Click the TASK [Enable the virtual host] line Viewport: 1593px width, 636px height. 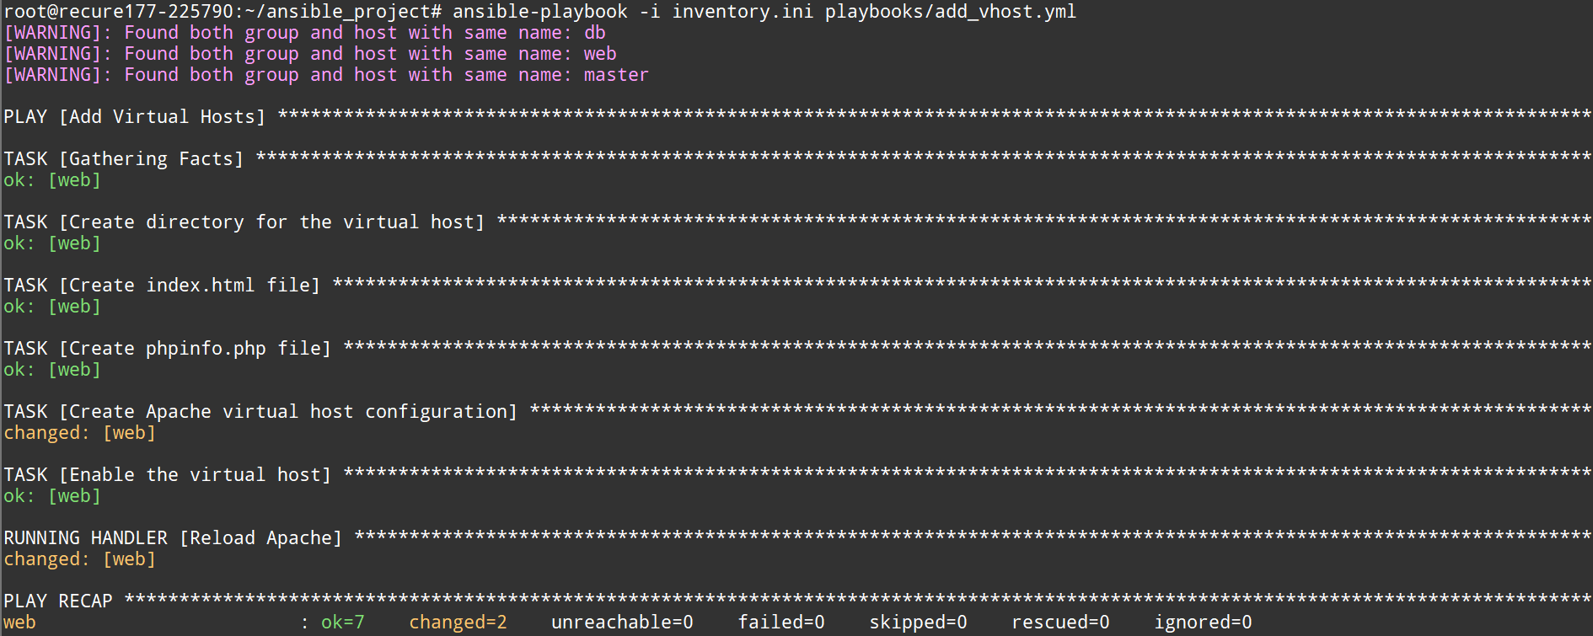pyautogui.click(x=167, y=475)
